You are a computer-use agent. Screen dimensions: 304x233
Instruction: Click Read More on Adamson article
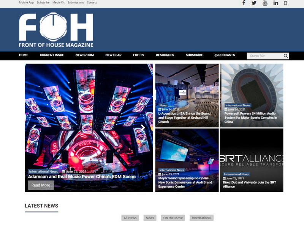point(41,185)
